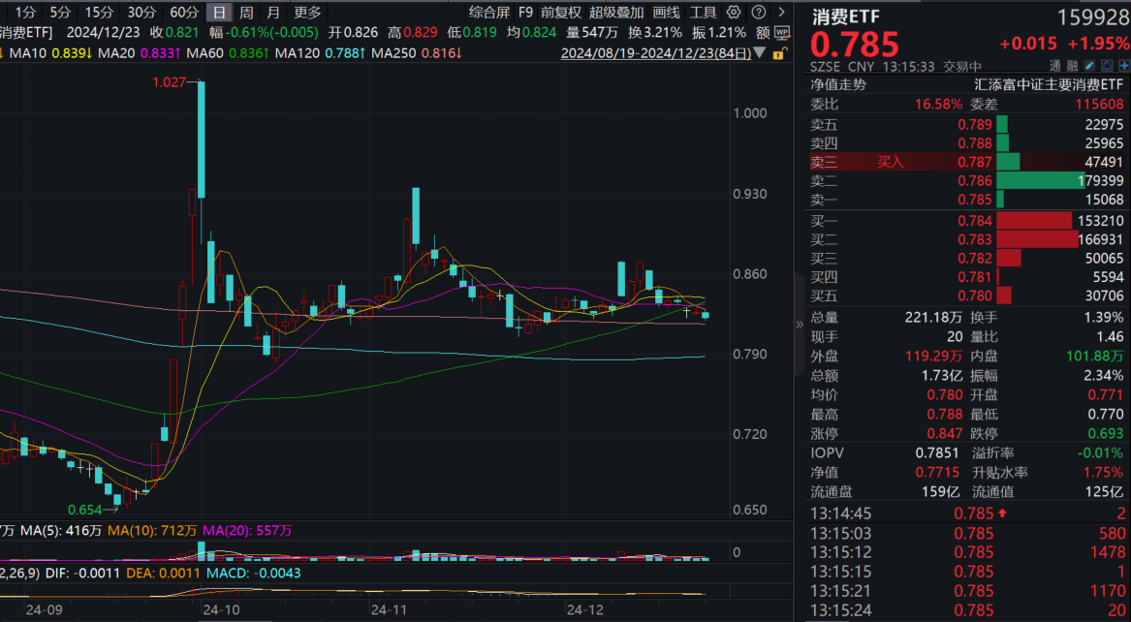Open the settings gear icon
Screen dimensions: 1131x622
pyautogui.click(x=734, y=12)
